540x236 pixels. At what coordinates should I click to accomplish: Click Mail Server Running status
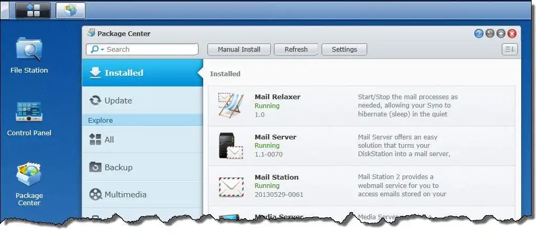267,146
